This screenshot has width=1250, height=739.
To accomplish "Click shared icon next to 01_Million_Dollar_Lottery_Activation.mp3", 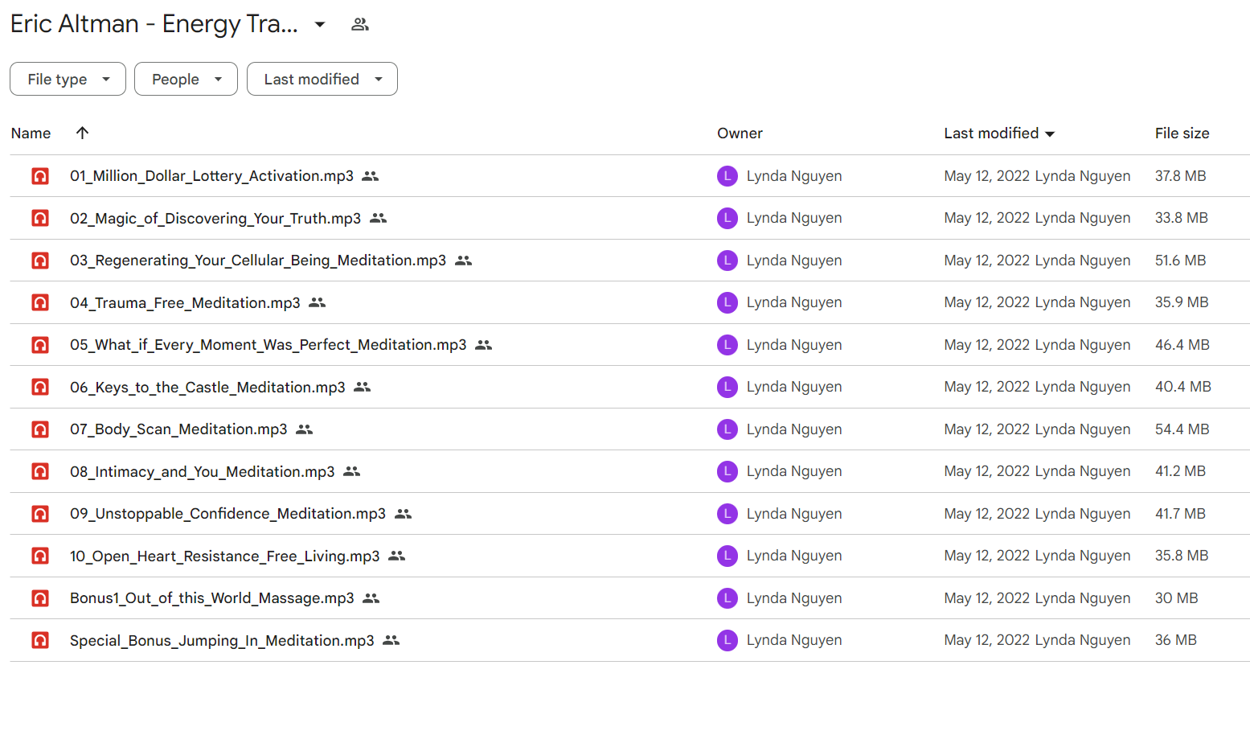I will point(370,176).
